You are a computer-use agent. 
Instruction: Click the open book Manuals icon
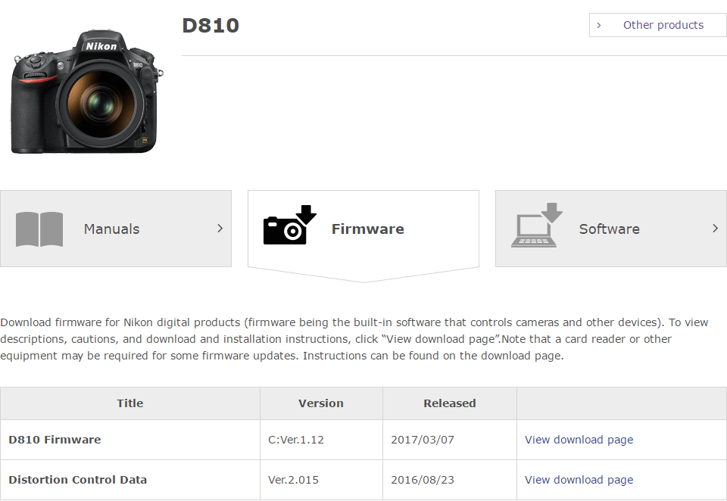39,229
